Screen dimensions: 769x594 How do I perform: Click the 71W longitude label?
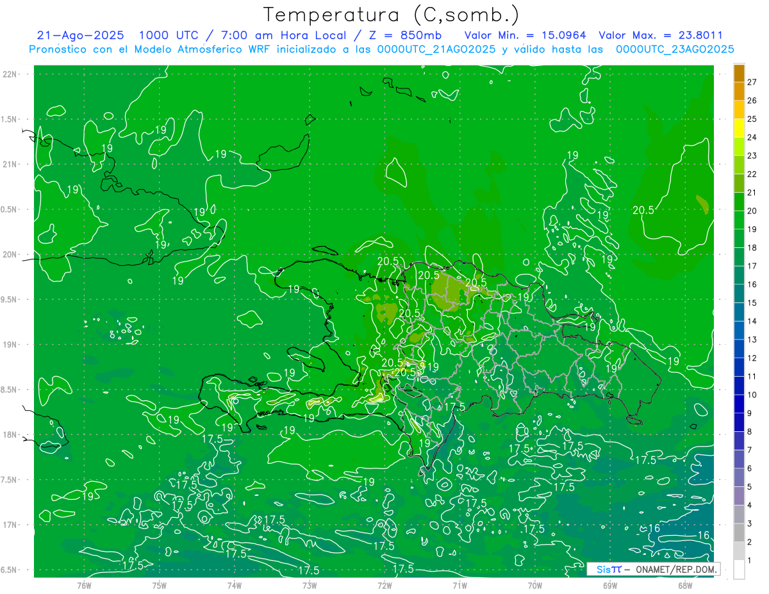click(459, 585)
